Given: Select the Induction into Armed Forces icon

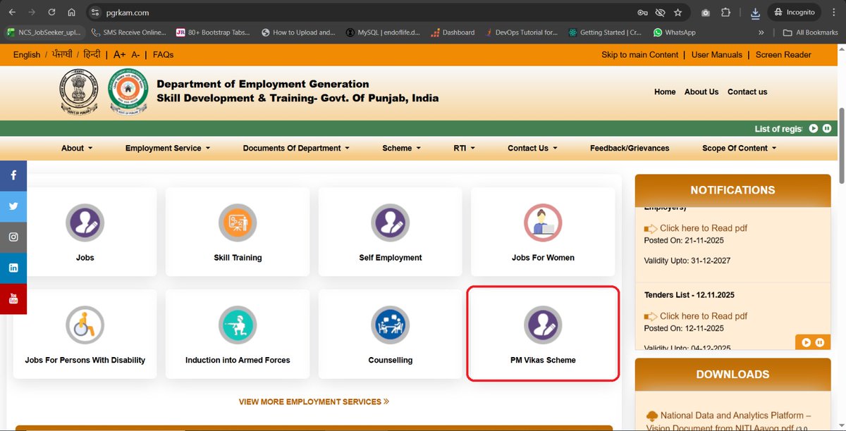Looking at the screenshot, I should (x=238, y=325).
